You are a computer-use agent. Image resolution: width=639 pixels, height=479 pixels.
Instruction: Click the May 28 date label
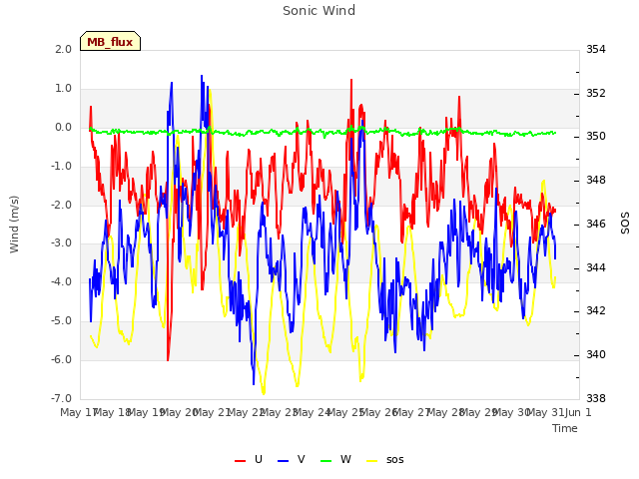444,412
